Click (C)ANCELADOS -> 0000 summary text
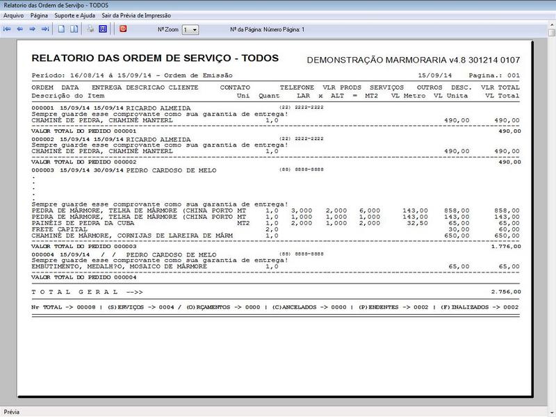 (x=309, y=307)
